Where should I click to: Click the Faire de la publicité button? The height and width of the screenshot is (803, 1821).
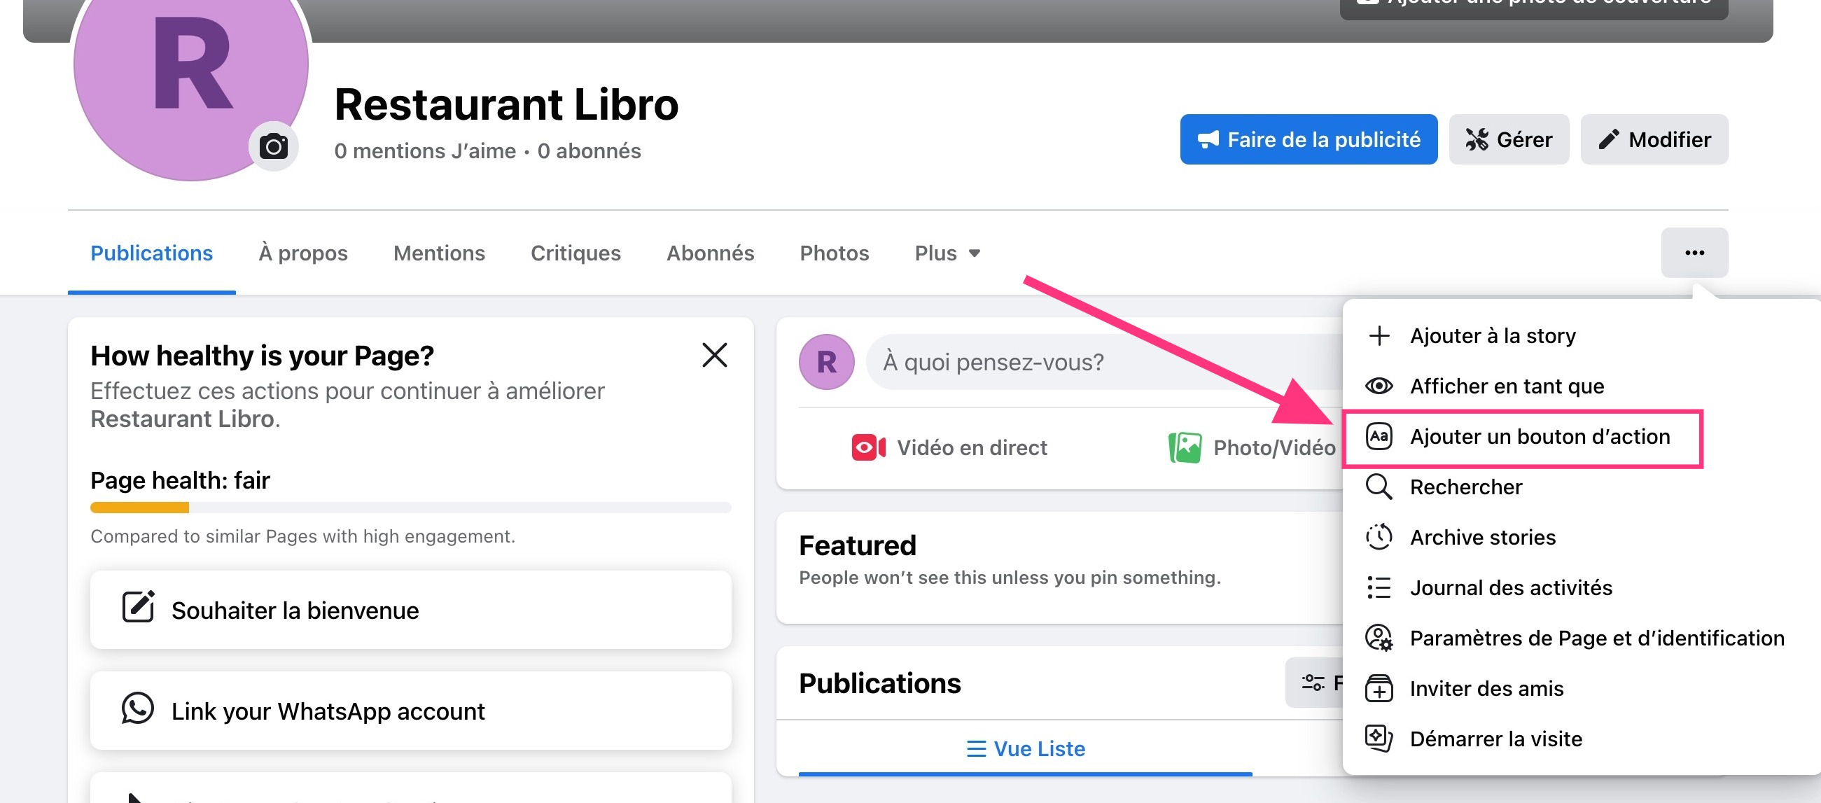pos(1308,139)
